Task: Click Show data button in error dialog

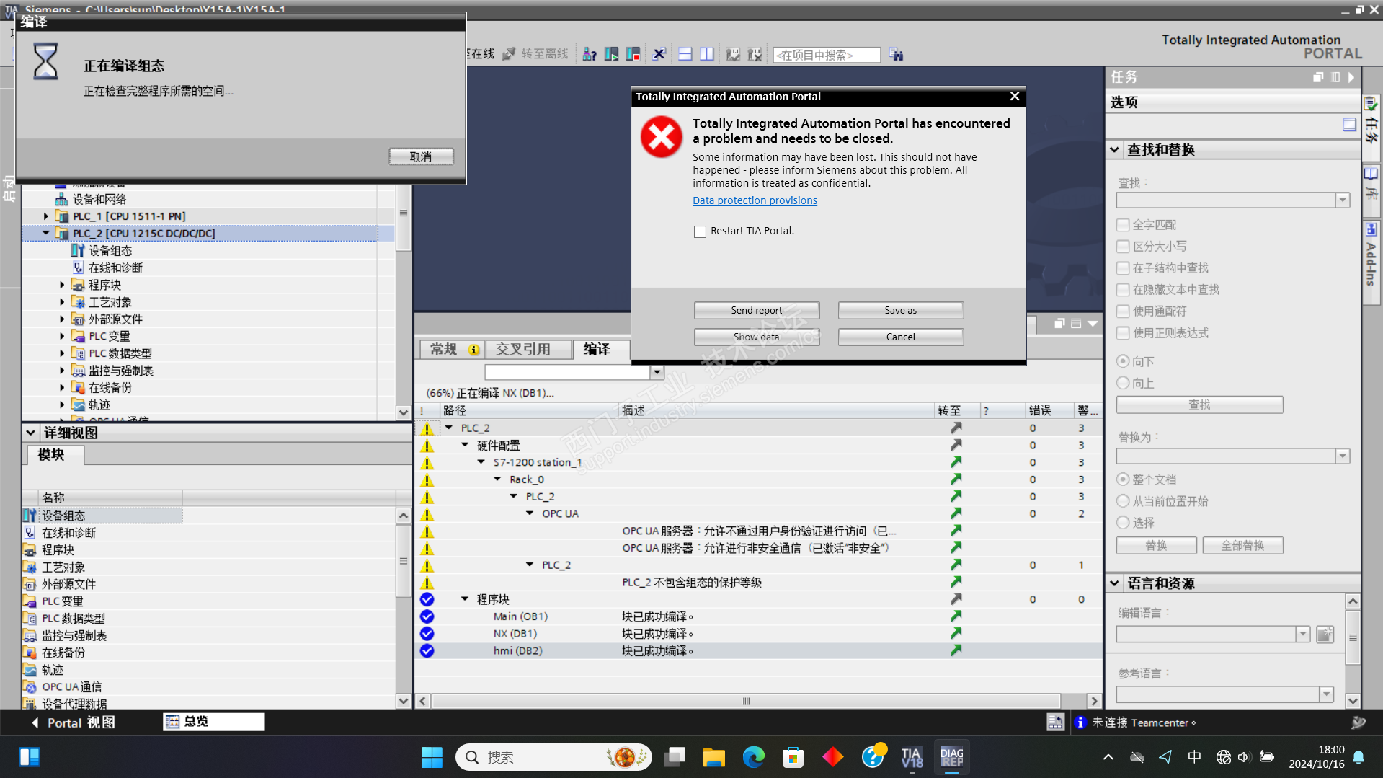Action: 756,337
